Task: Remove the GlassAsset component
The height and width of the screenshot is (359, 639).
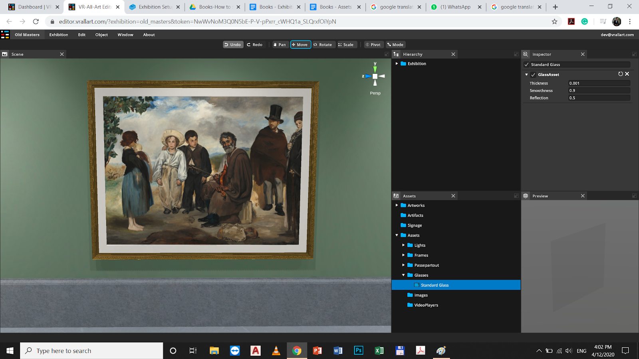Action: (x=627, y=74)
